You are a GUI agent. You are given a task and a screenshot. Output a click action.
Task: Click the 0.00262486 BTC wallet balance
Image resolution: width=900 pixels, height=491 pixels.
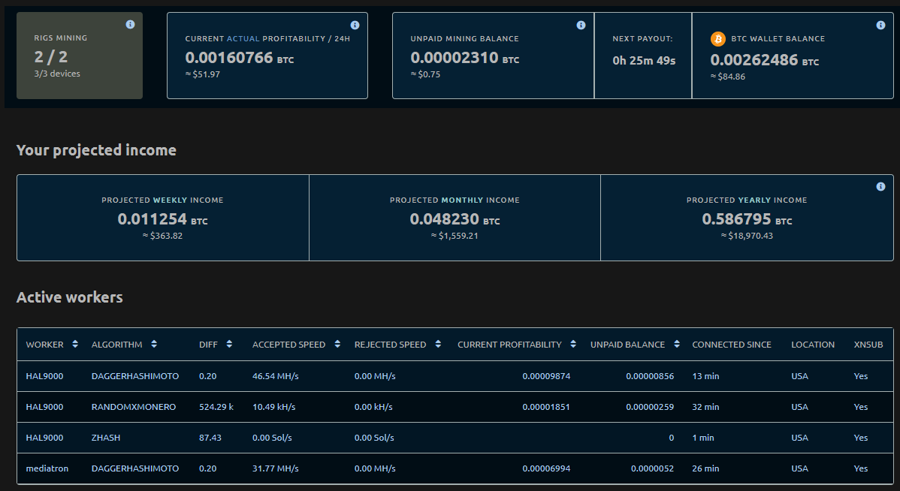(765, 60)
